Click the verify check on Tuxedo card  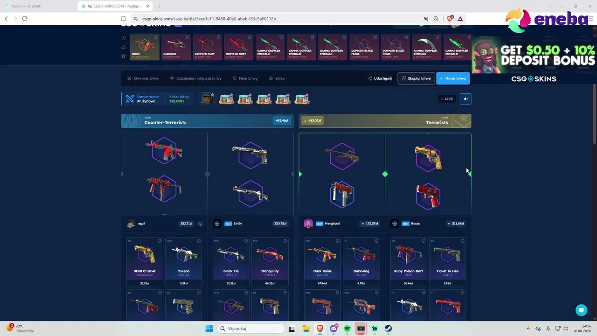[199, 241]
